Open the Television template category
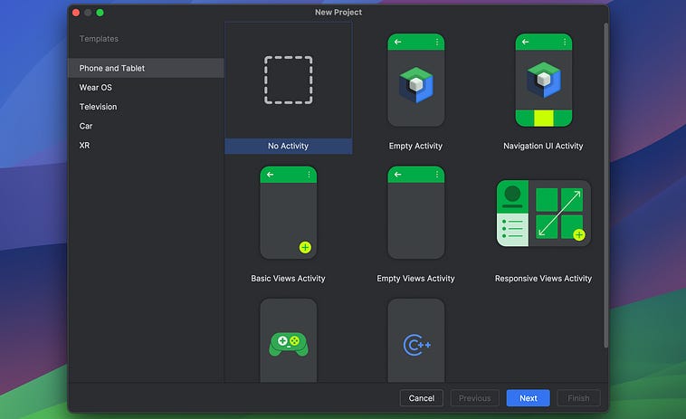Screen dimensions: 686x419 coord(146,107)
